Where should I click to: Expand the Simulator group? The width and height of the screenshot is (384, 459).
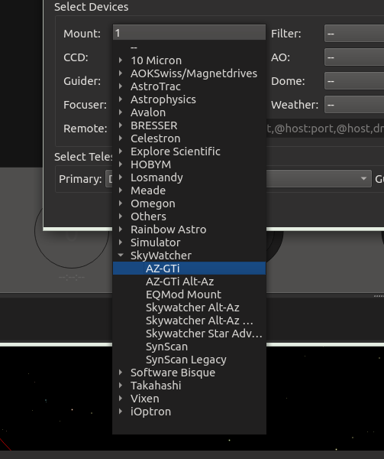pyautogui.click(x=121, y=242)
